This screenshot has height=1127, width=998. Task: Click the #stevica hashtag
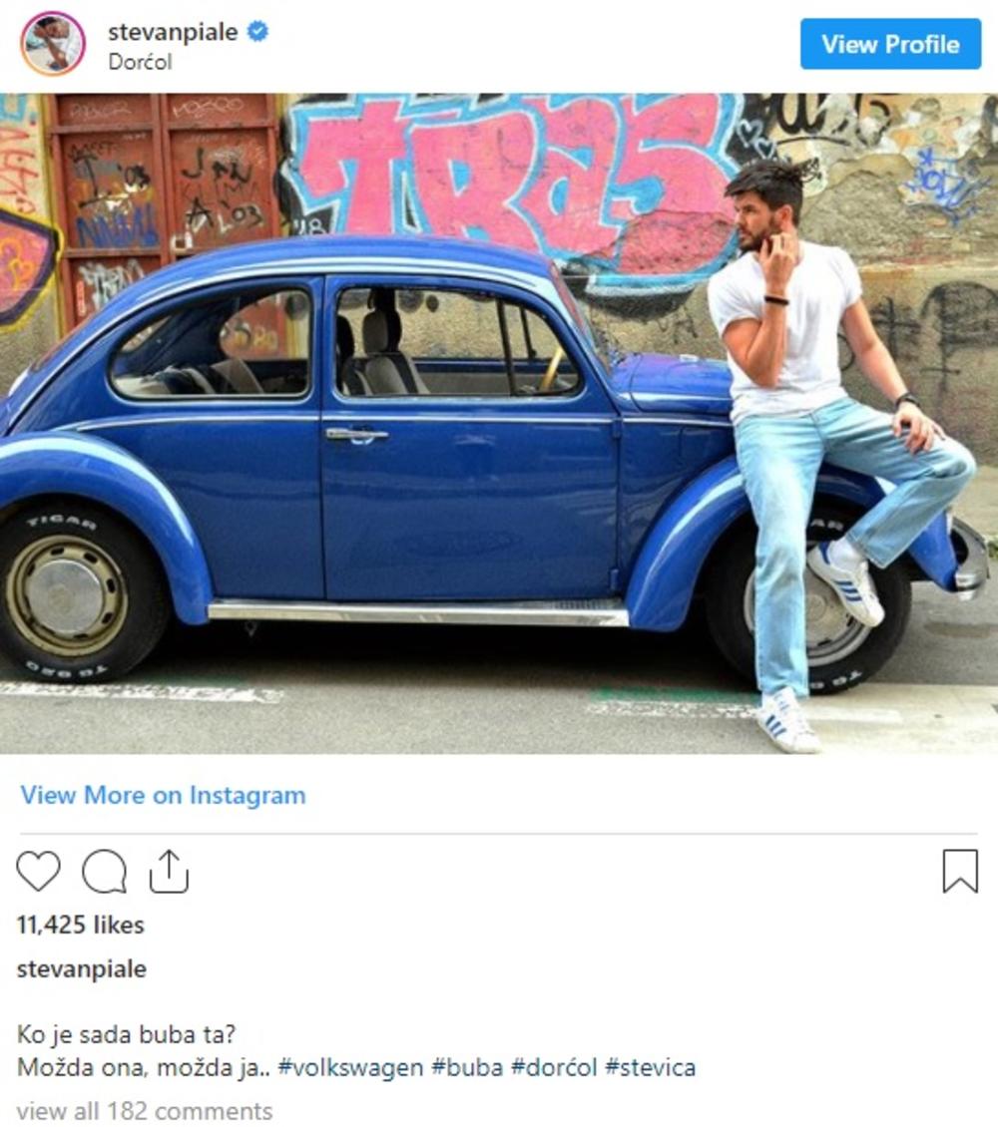[650, 1067]
